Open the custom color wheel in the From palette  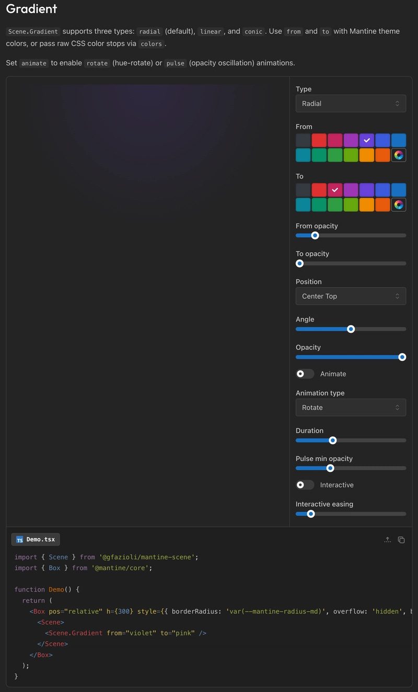(x=398, y=155)
